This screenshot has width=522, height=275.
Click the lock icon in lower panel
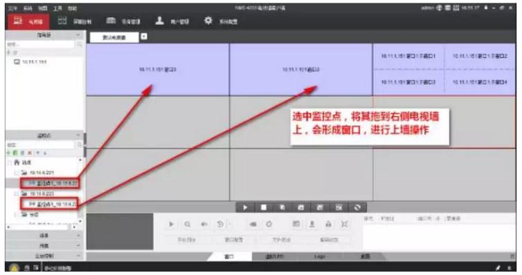[x=328, y=224]
